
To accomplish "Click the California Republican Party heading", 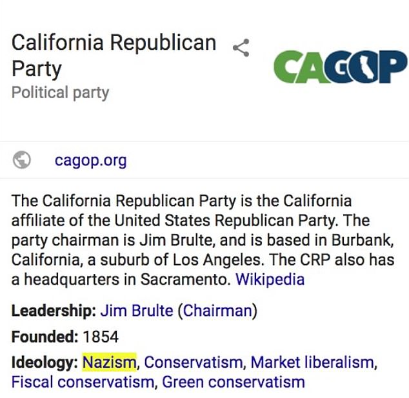I will 114,56.
